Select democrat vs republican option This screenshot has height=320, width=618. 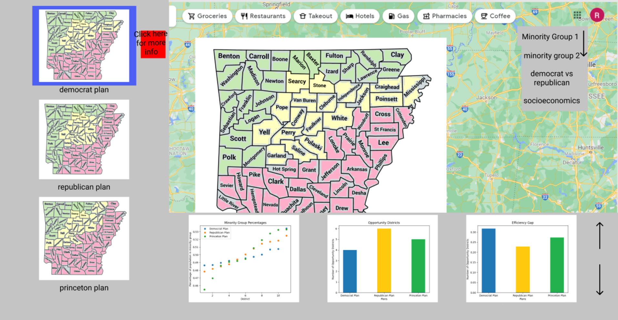point(551,78)
